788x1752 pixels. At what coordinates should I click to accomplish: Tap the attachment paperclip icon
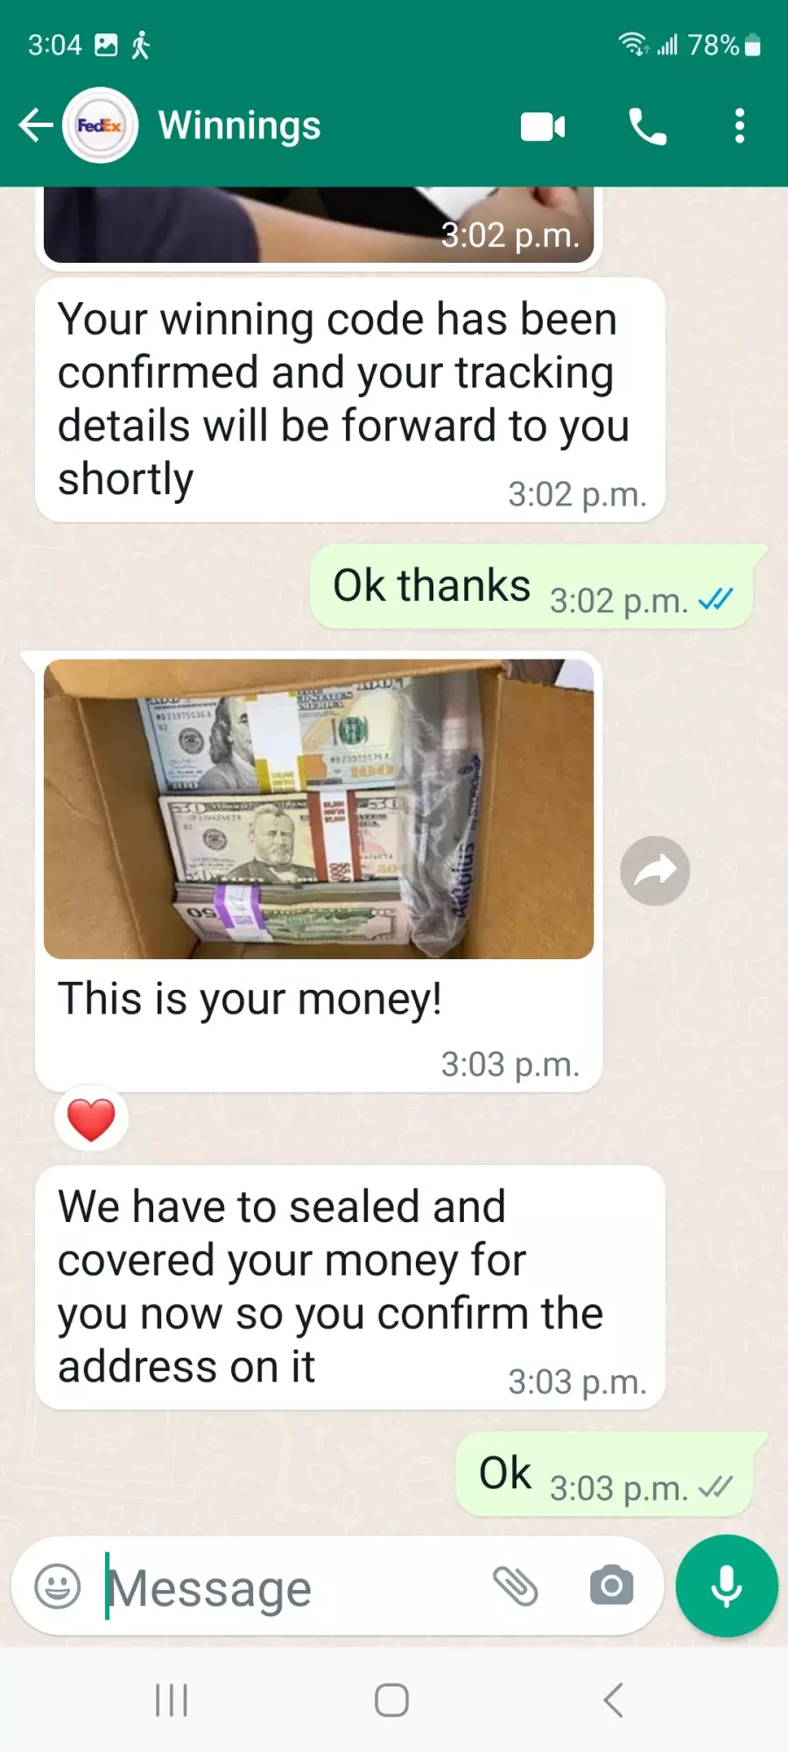(515, 1586)
